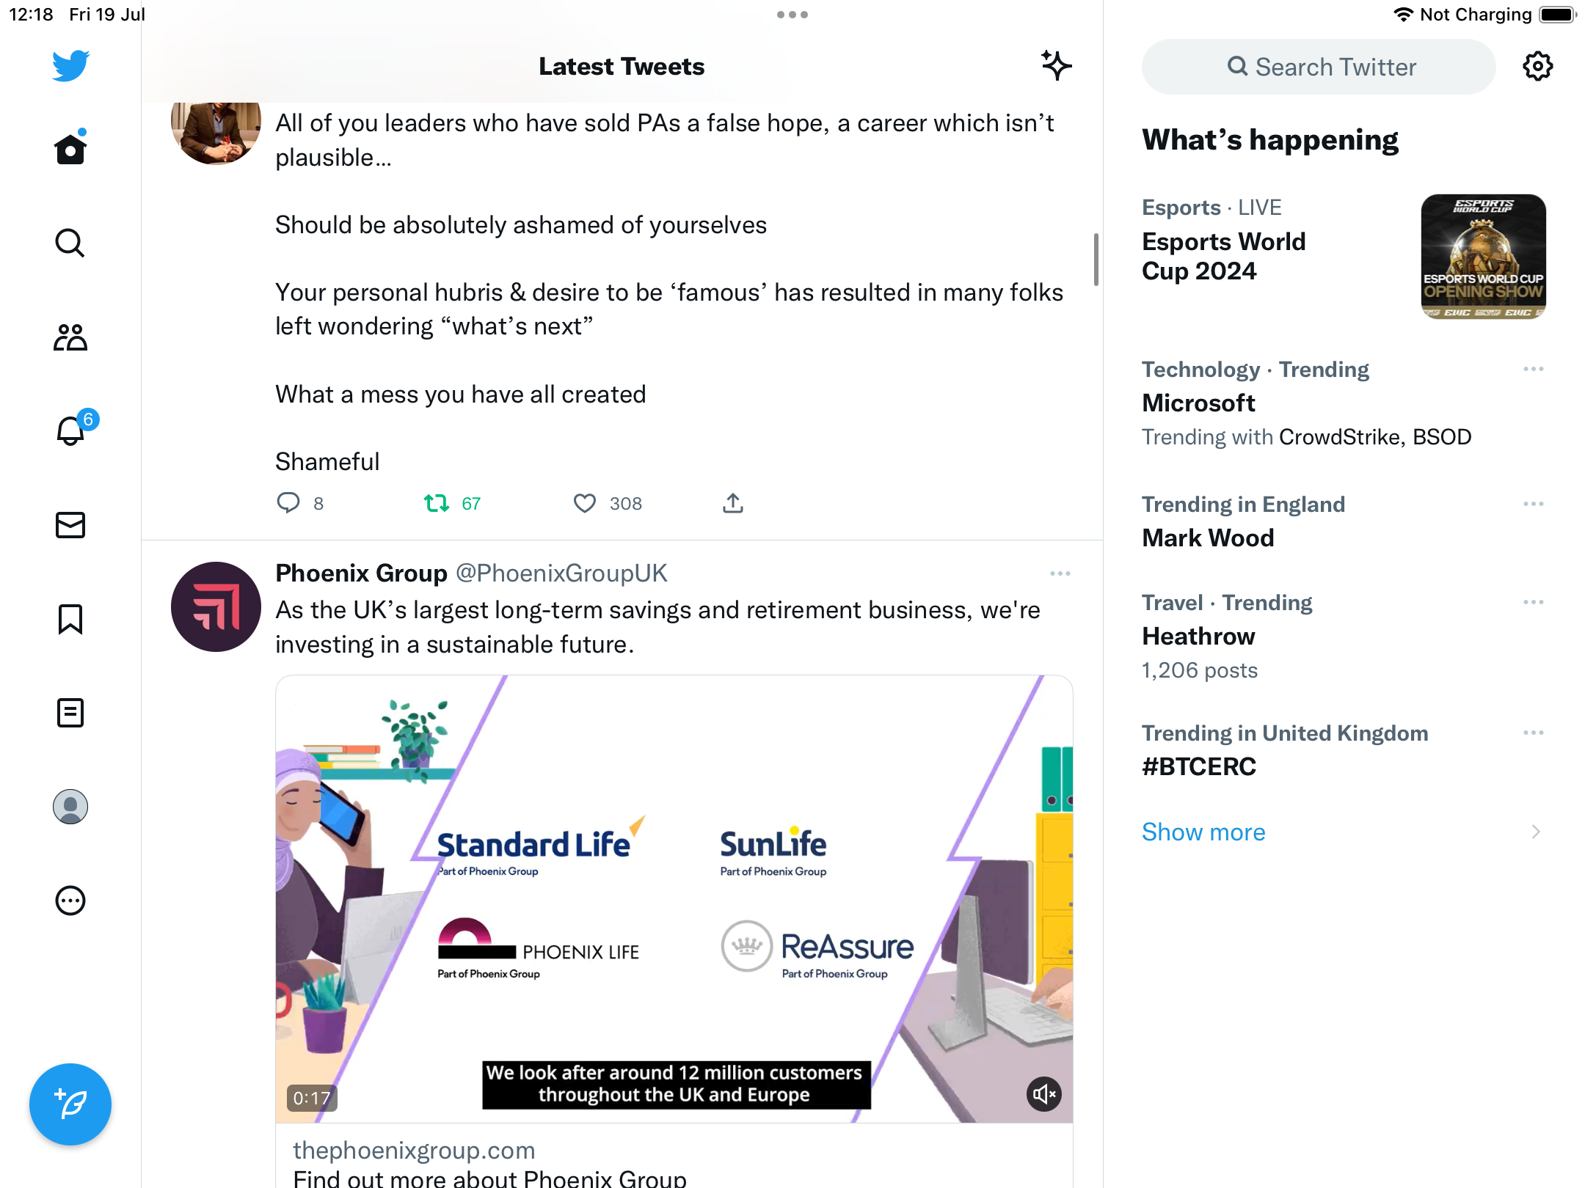
Task: Open the Communities icon in sidebar
Action: (70, 337)
